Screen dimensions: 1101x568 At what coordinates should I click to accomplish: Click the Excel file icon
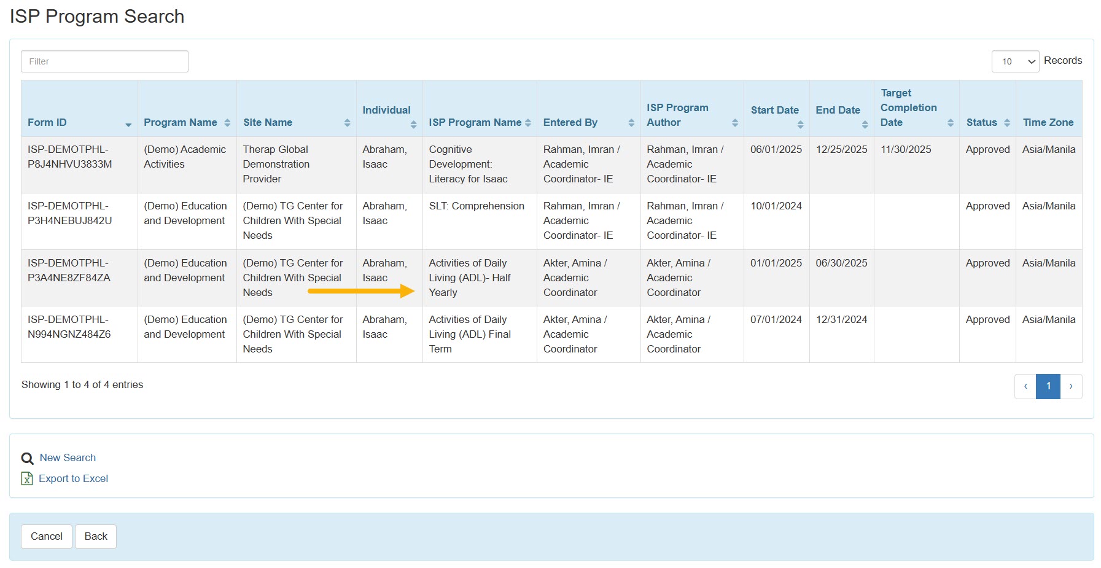coord(27,478)
